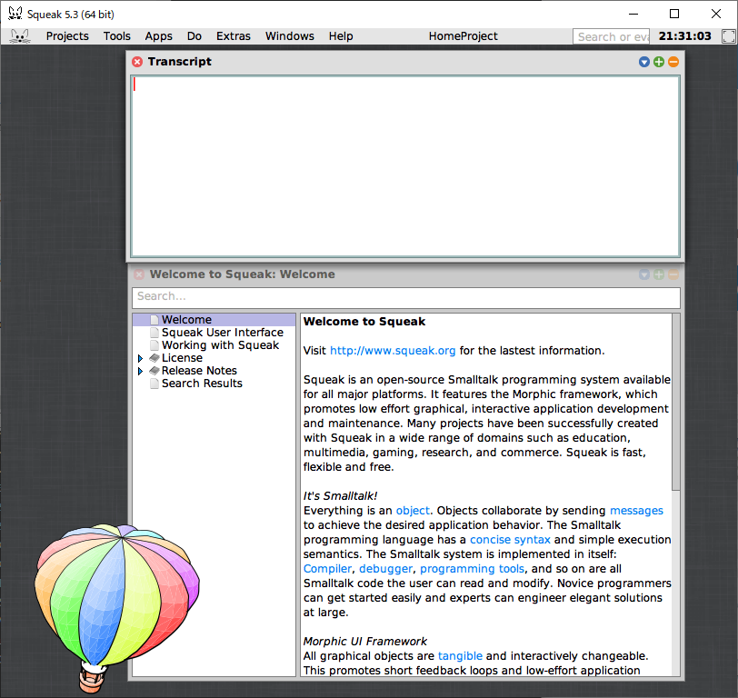
Task: Expand the Transcript window with green plus
Action: [x=659, y=62]
